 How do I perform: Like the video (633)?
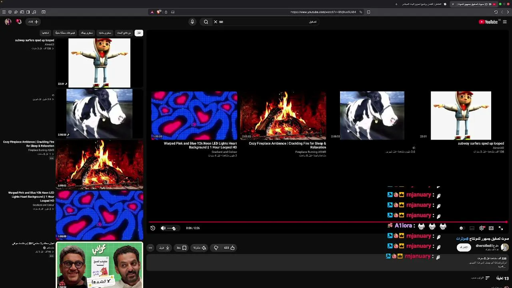tap(229, 248)
